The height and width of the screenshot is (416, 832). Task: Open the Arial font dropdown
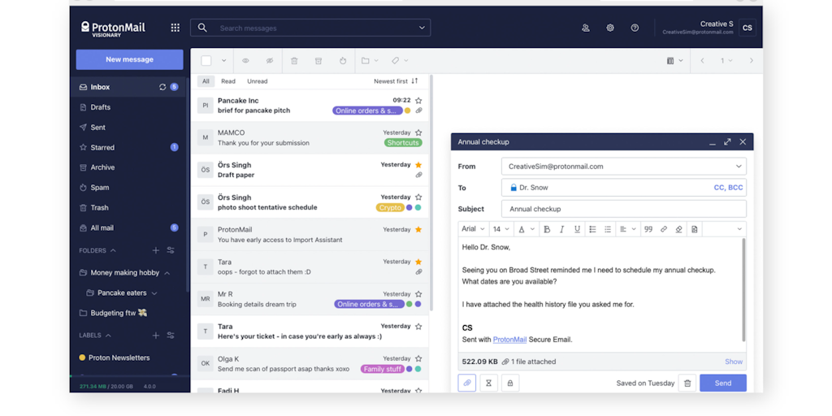[473, 229]
